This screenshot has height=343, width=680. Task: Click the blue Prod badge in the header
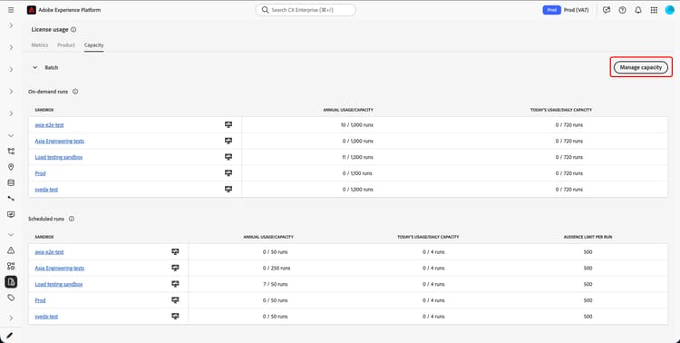[x=551, y=10]
